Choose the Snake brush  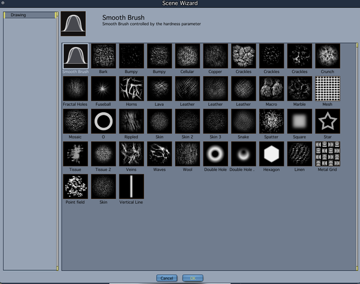coord(244,121)
